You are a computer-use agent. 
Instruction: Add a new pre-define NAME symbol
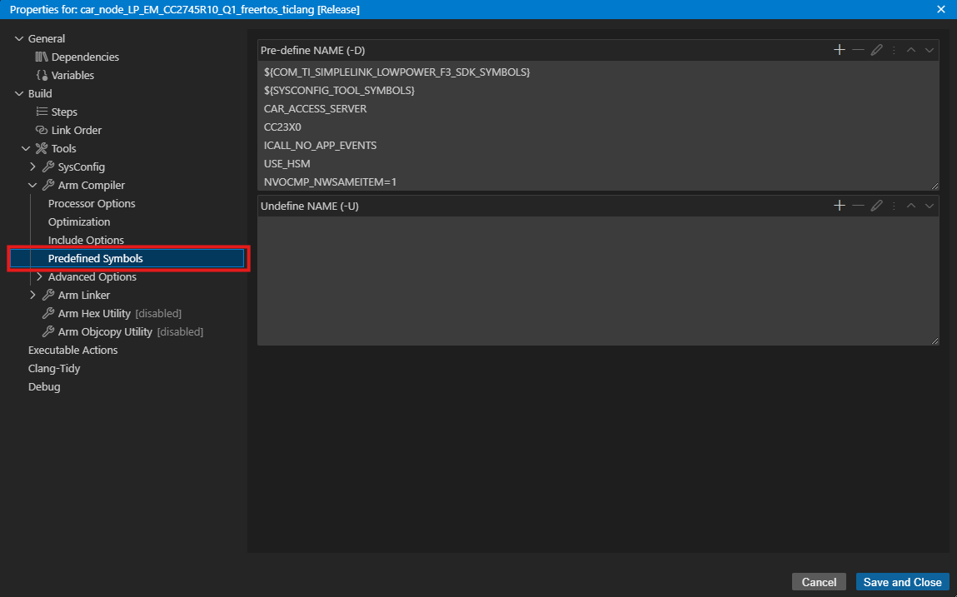tap(839, 49)
